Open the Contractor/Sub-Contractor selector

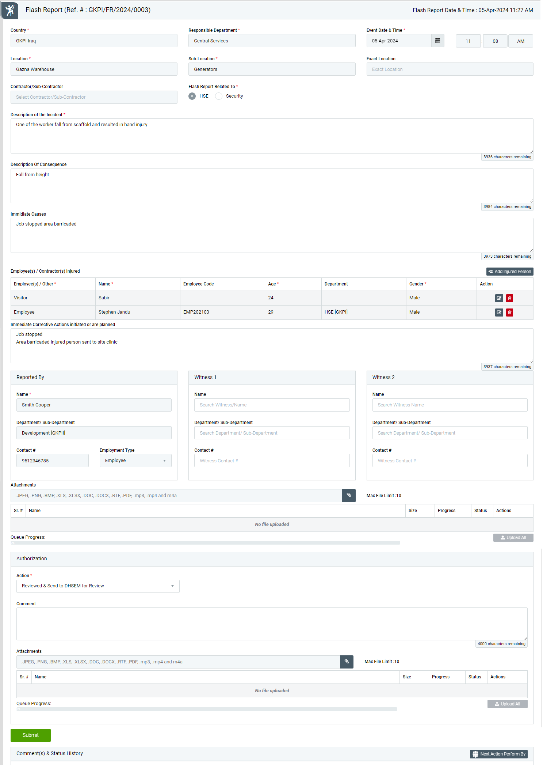[94, 97]
